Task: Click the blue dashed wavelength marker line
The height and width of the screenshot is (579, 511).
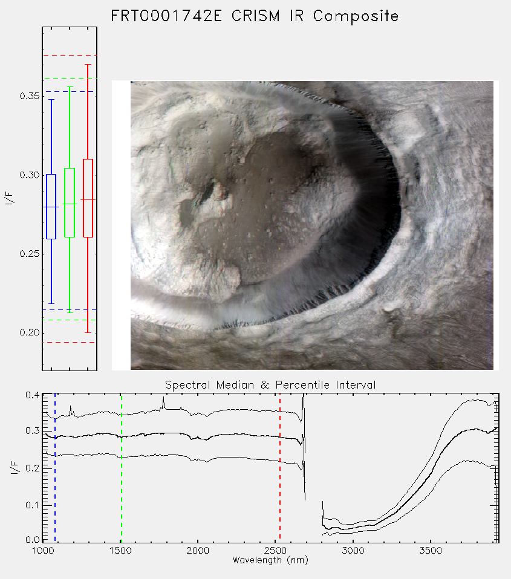Action: tap(55, 467)
